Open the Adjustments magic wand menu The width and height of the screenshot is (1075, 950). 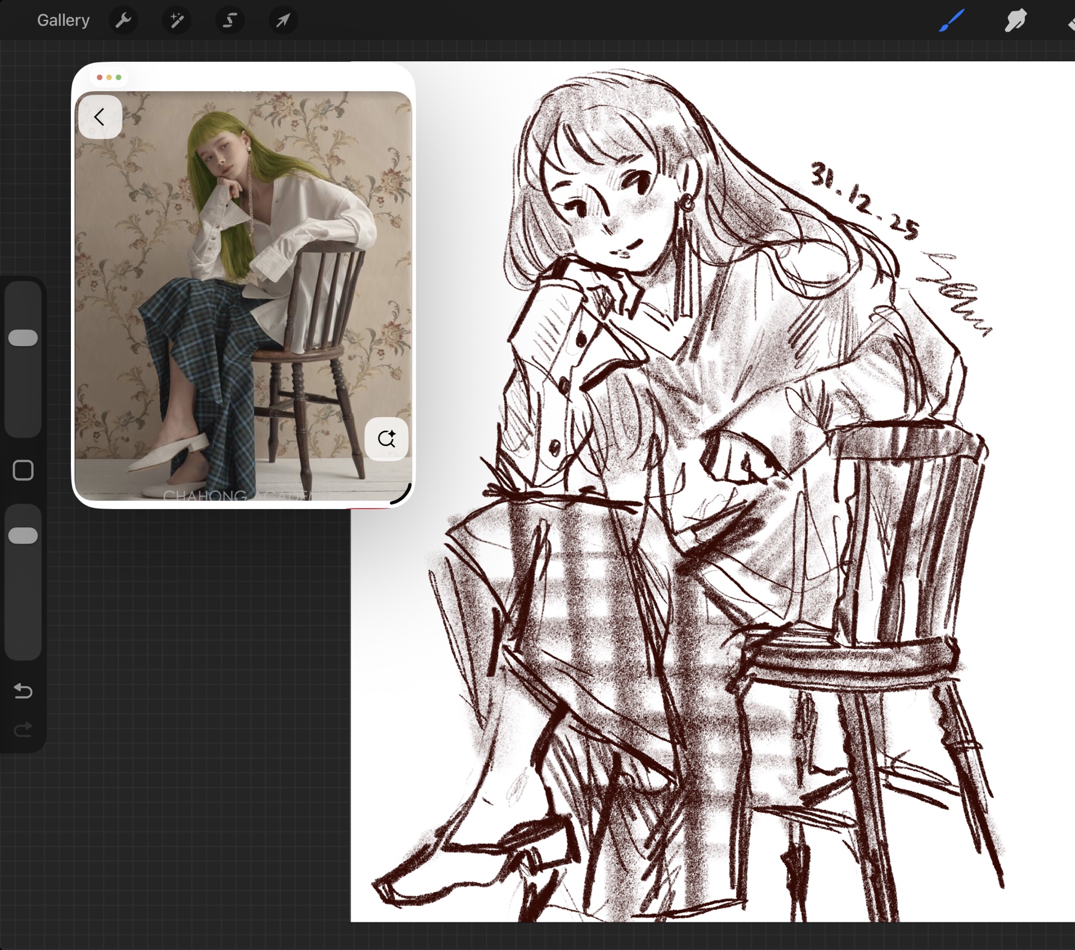click(176, 20)
